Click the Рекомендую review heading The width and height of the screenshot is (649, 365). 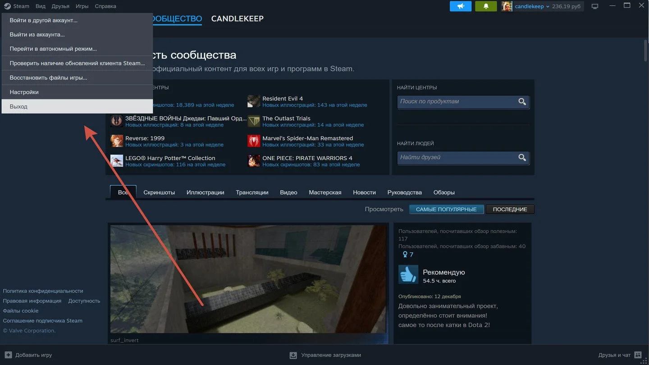(x=443, y=272)
